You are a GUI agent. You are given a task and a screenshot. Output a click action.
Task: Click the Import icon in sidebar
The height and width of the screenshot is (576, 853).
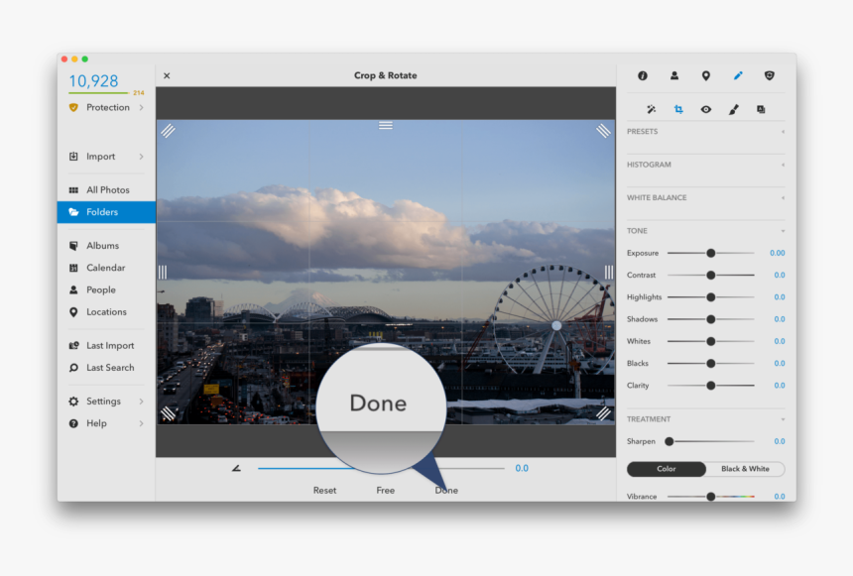tap(73, 157)
